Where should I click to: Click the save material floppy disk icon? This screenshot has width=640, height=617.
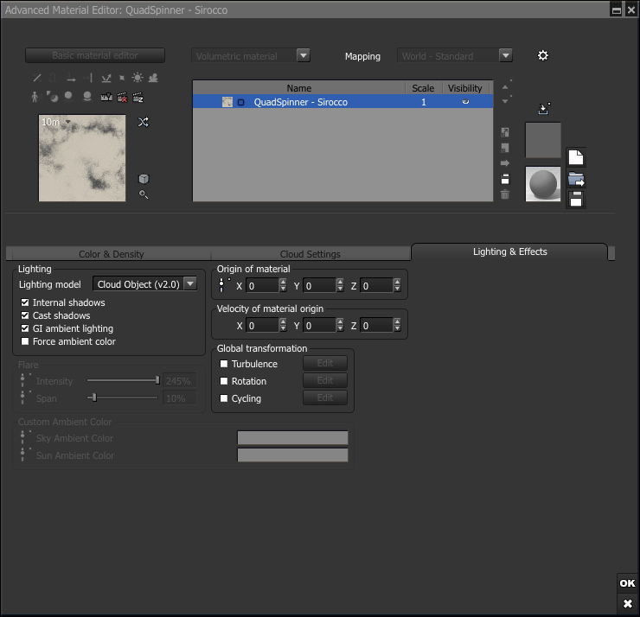[x=576, y=200]
